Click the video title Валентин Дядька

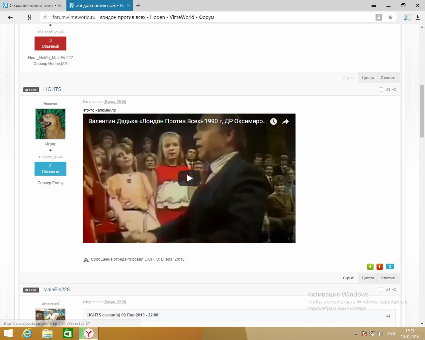click(x=177, y=121)
